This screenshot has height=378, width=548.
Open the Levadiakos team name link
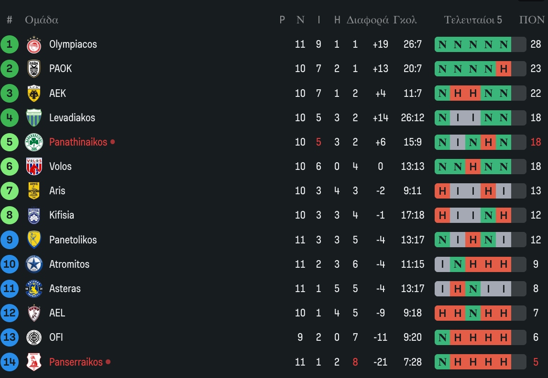coord(72,117)
